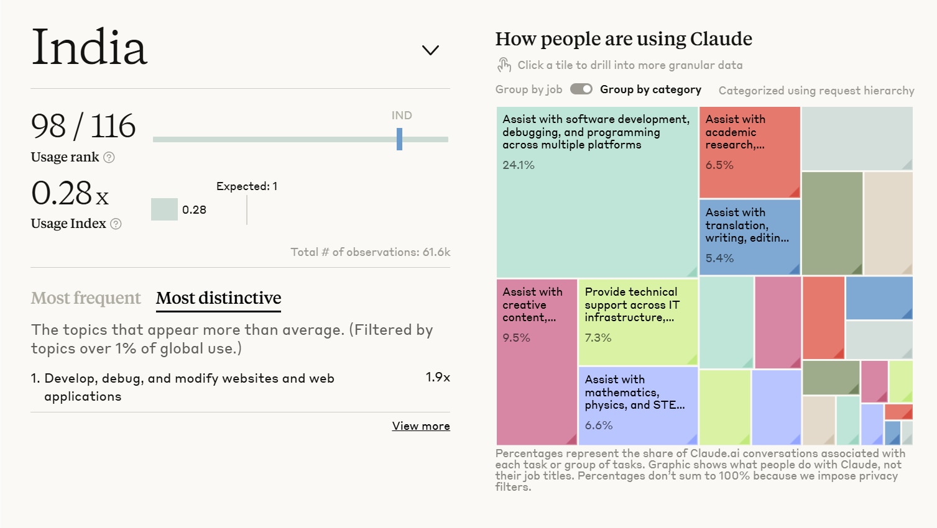This screenshot has width=937, height=528.
Task: Switch to the Most frequent tab
Action: click(86, 298)
